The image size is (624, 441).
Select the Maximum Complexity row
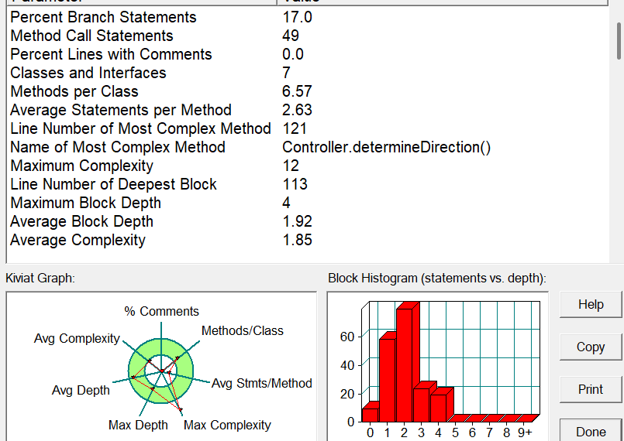click(x=308, y=166)
